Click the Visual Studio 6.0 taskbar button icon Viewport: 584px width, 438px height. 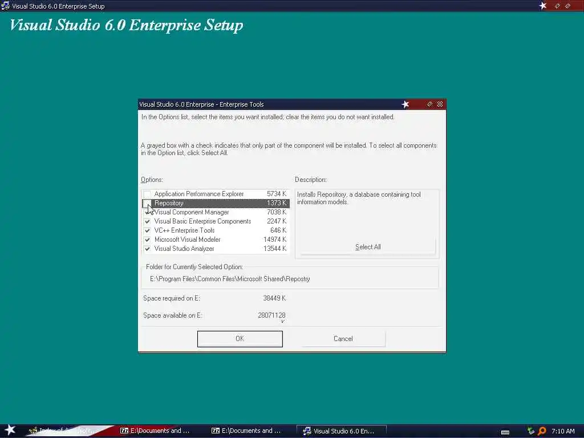307,431
